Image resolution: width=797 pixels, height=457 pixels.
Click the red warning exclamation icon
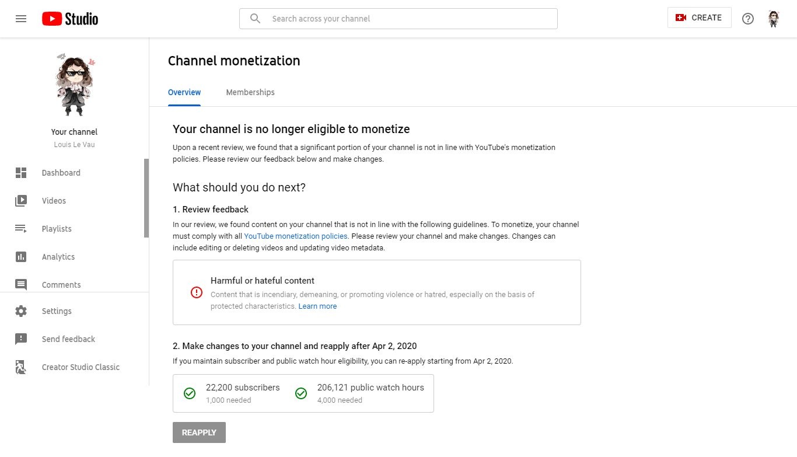click(x=197, y=292)
